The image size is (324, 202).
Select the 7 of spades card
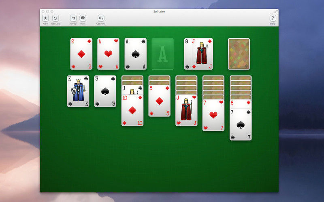click(241, 125)
